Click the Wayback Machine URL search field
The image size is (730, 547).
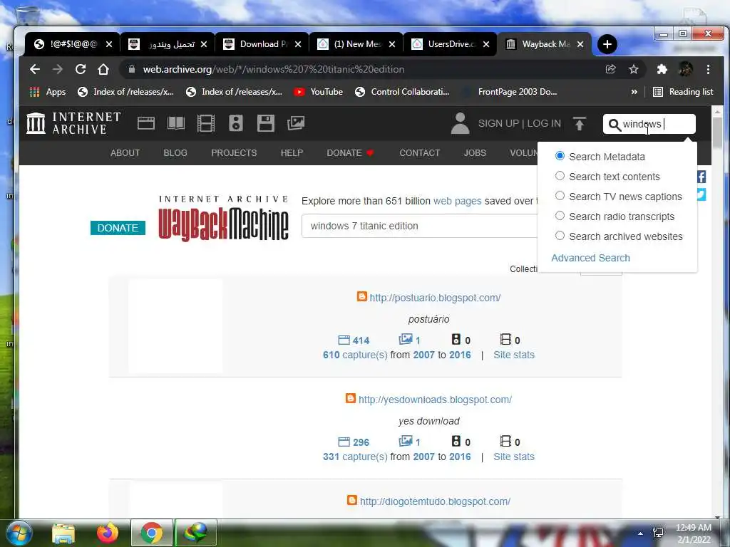420,226
